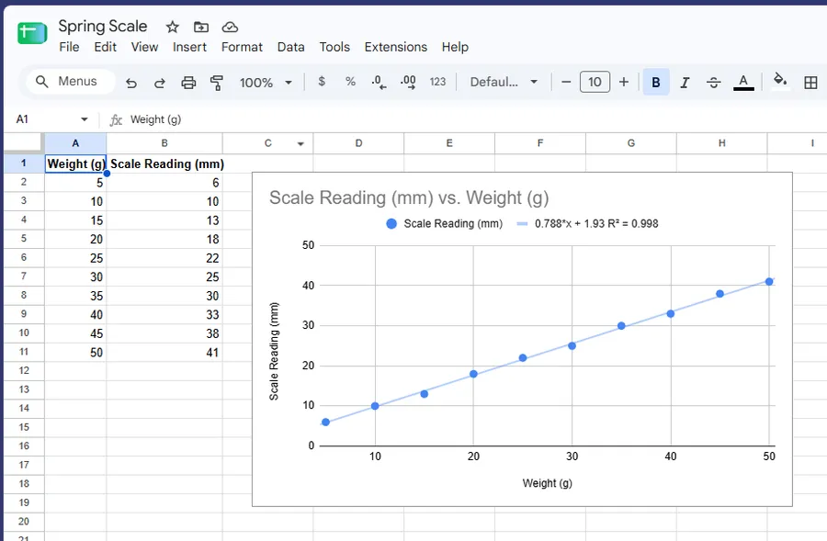The width and height of the screenshot is (827, 541).
Task: Open the Help menu
Action: coord(455,47)
